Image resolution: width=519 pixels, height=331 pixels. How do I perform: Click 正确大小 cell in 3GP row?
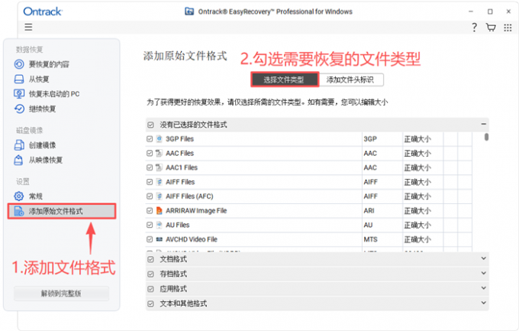[x=423, y=139]
